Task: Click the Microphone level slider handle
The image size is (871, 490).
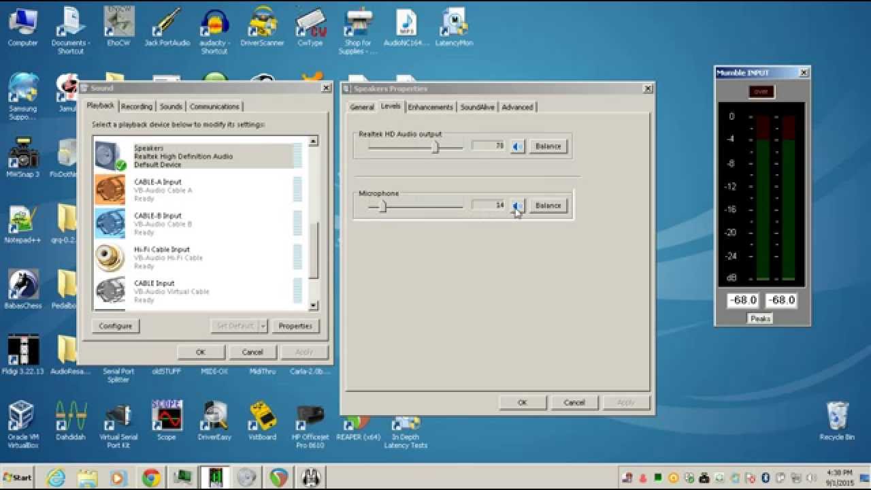Action: (382, 206)
